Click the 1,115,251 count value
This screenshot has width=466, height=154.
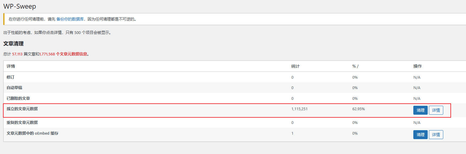pos(299,109)
